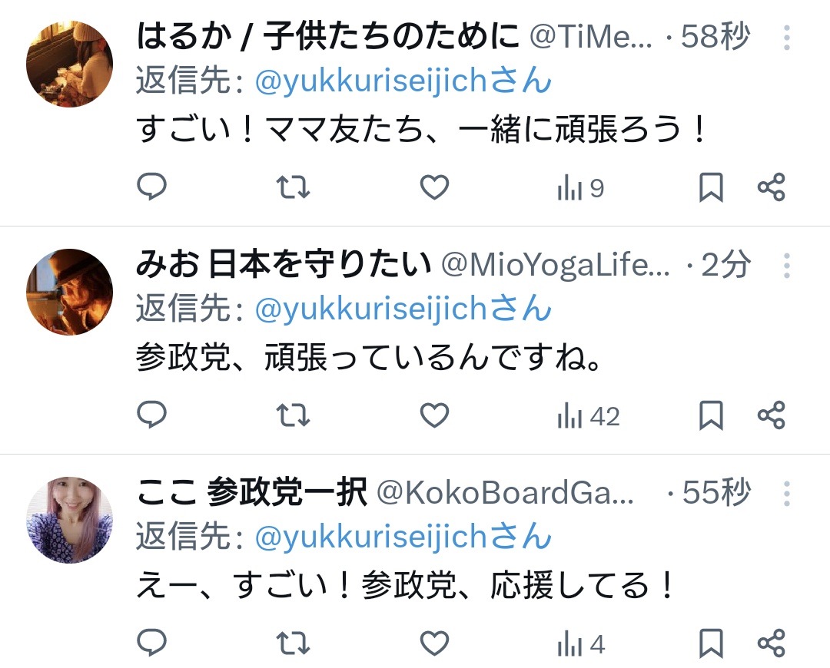Screen dimensions: 830x668
Task: Open @yukkuriseijich link in ここ's reply
Action: pyautogui.click(x=403, y=536)
